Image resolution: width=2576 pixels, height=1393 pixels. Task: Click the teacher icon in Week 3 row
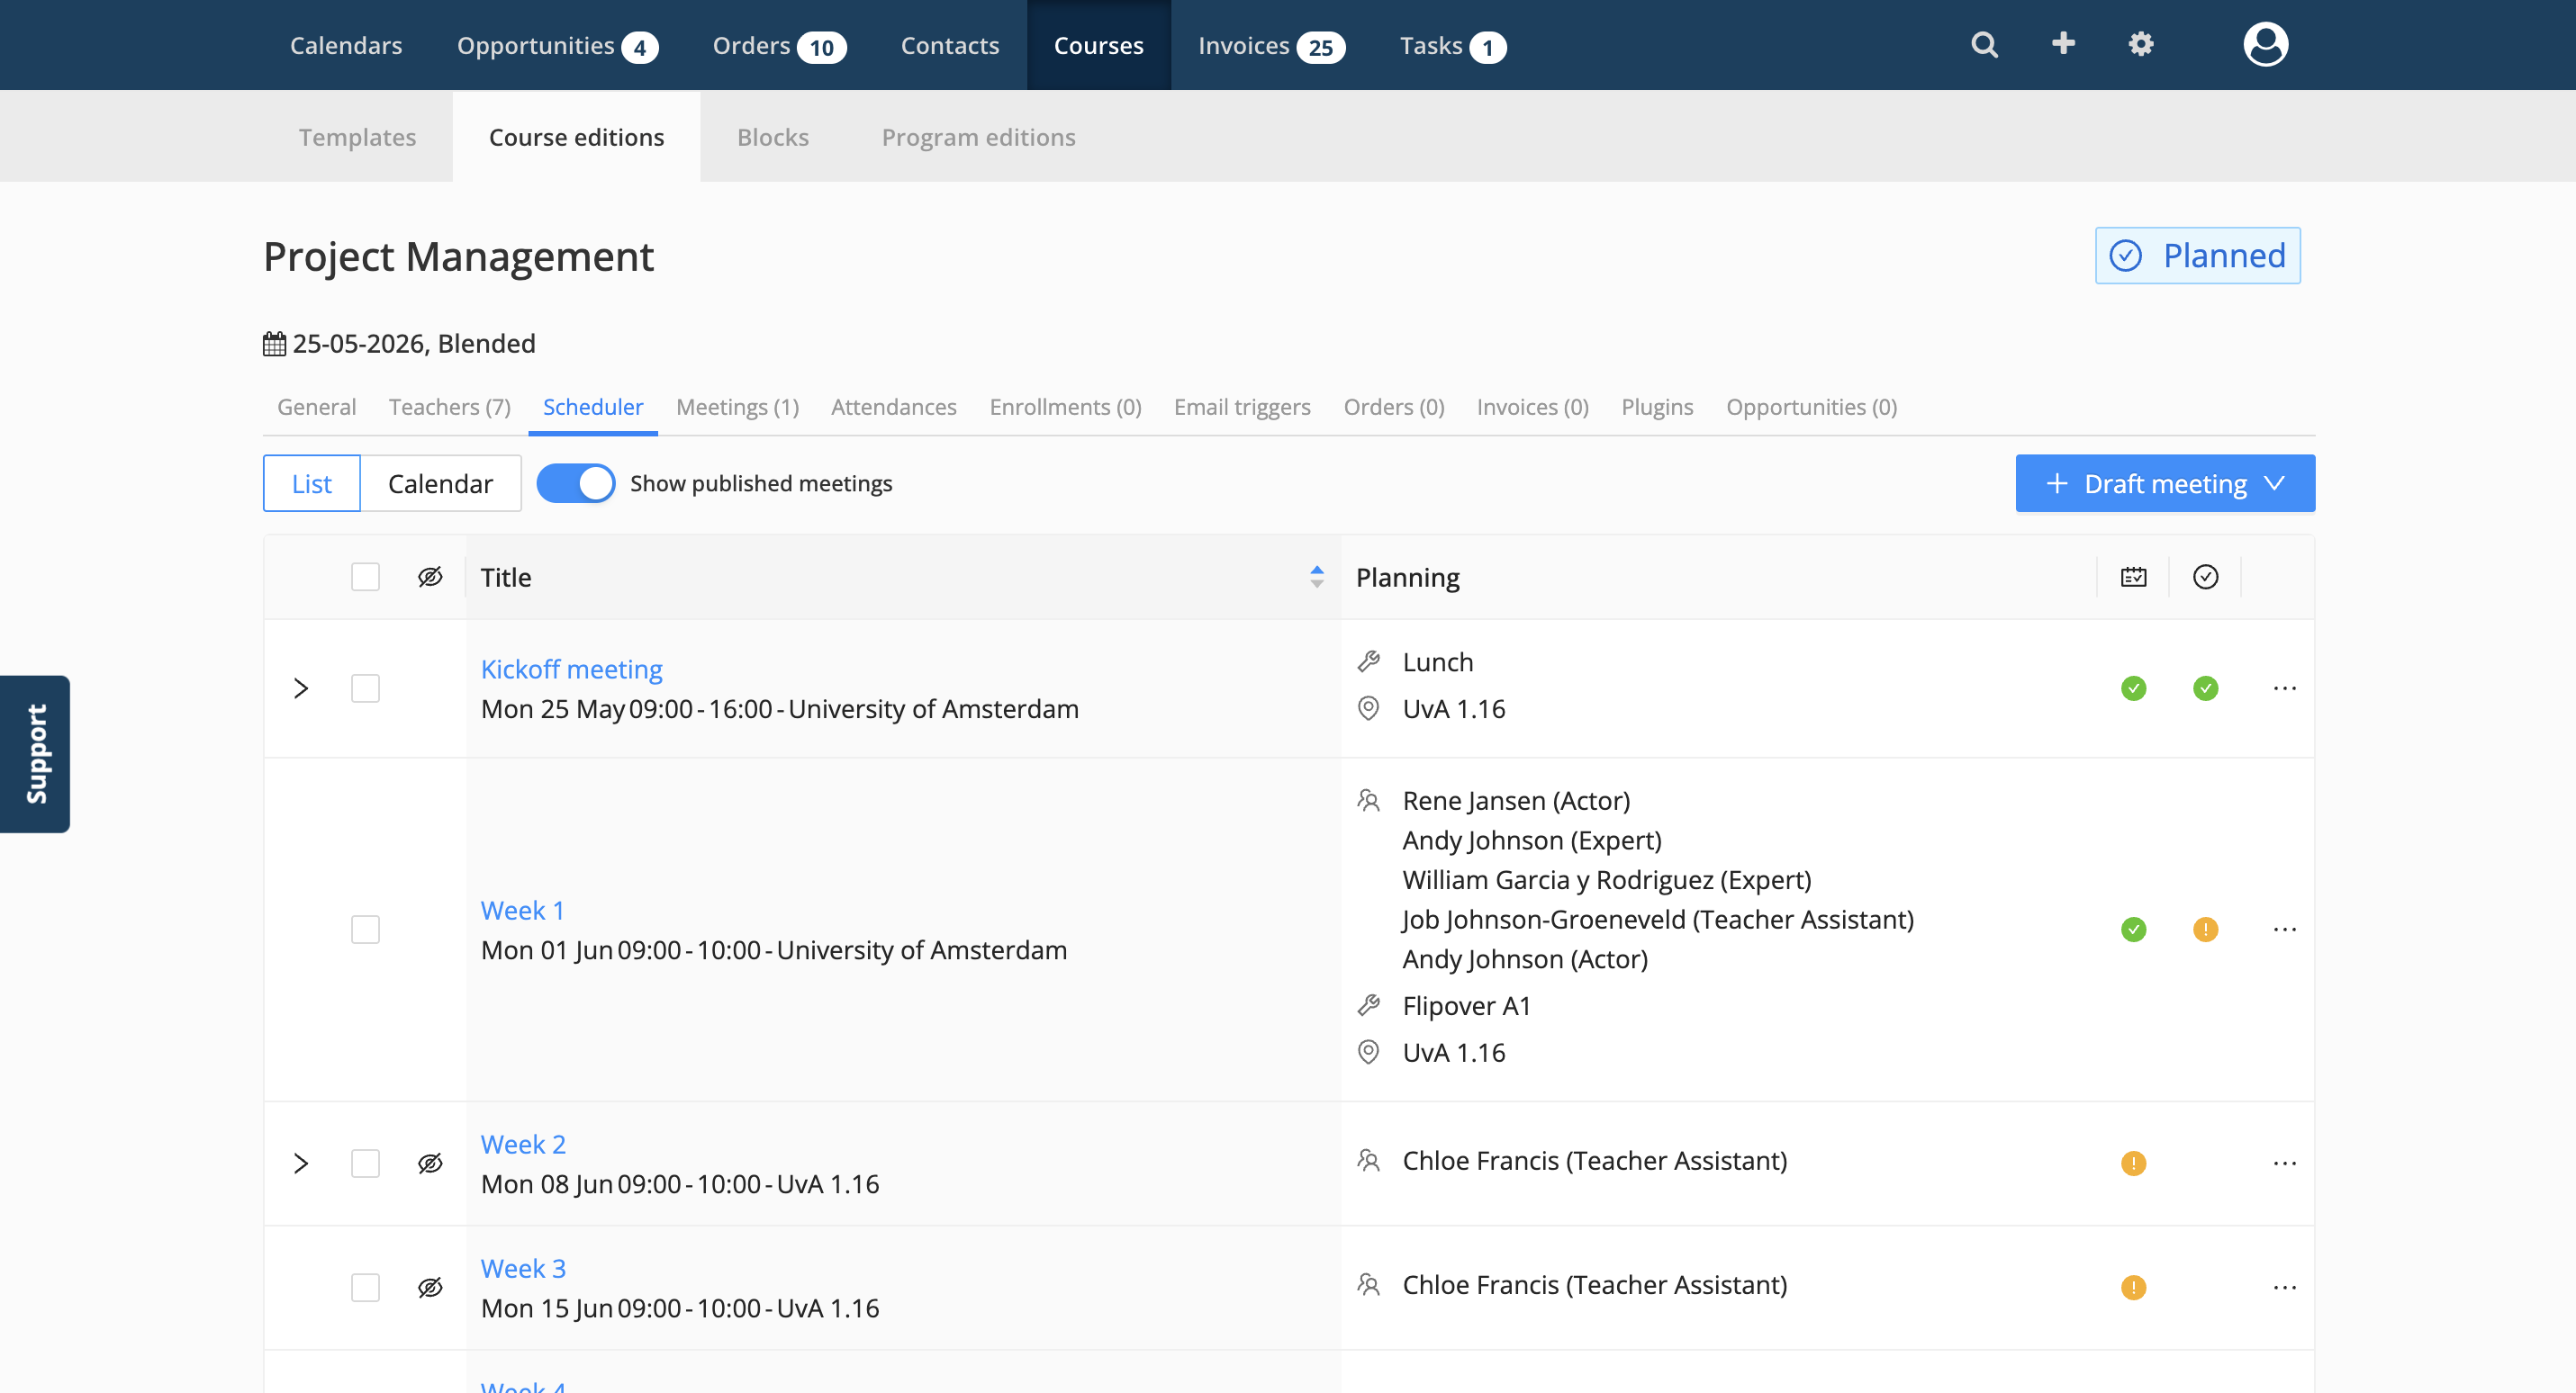click(x=1368, y=1284)
